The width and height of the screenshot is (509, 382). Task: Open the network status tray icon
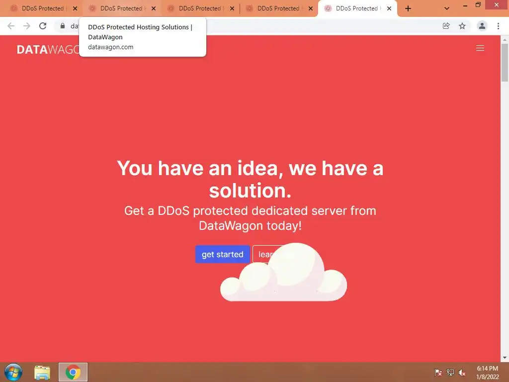(450, 373)
